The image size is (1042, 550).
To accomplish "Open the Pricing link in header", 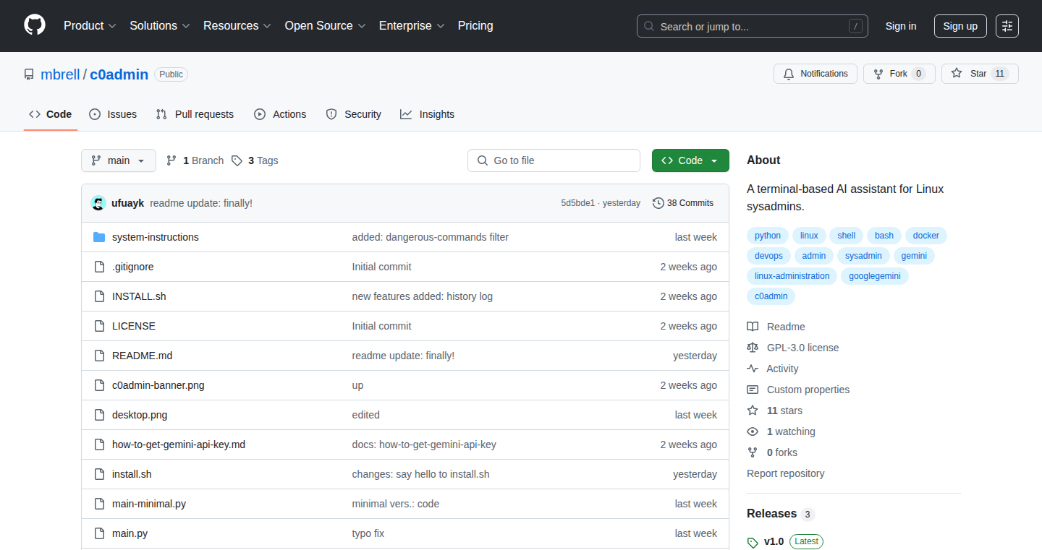I will (475, 25).
